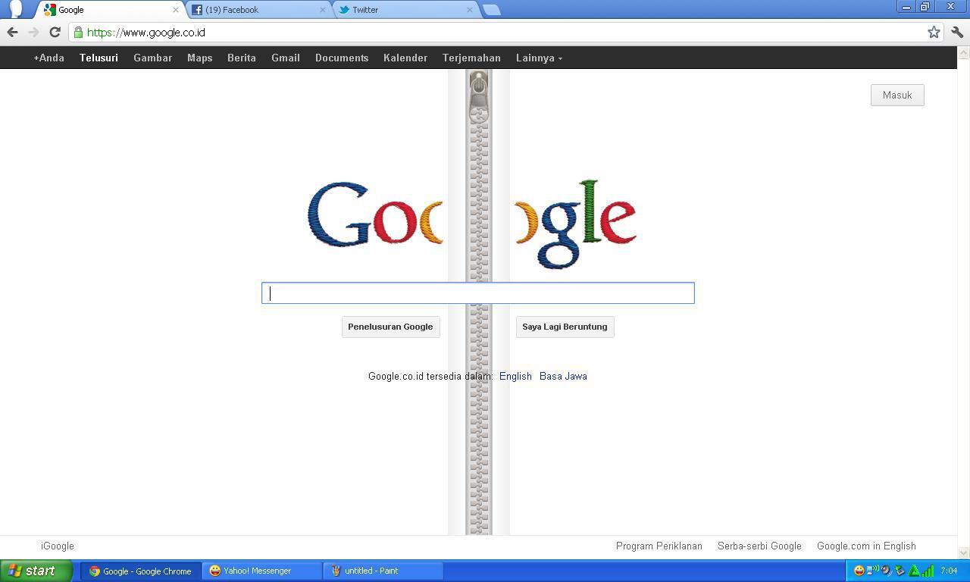Select the Google Chrome taskbar button
The height and width of the screenshot is (582, 970).
click(141, 571)
